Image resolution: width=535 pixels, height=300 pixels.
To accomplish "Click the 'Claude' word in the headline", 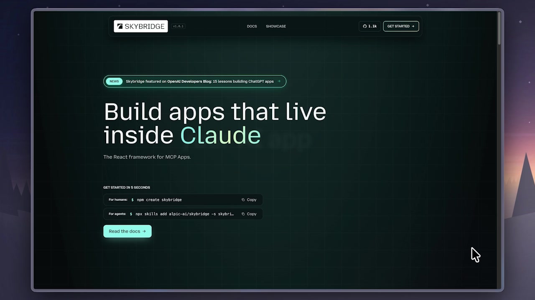I will tap(220, 135).
